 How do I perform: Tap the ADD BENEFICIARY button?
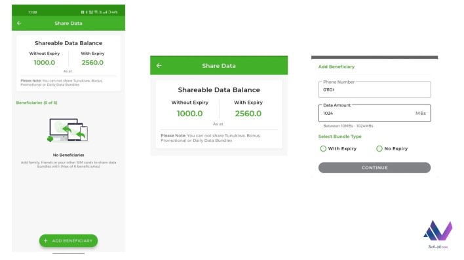68,241
